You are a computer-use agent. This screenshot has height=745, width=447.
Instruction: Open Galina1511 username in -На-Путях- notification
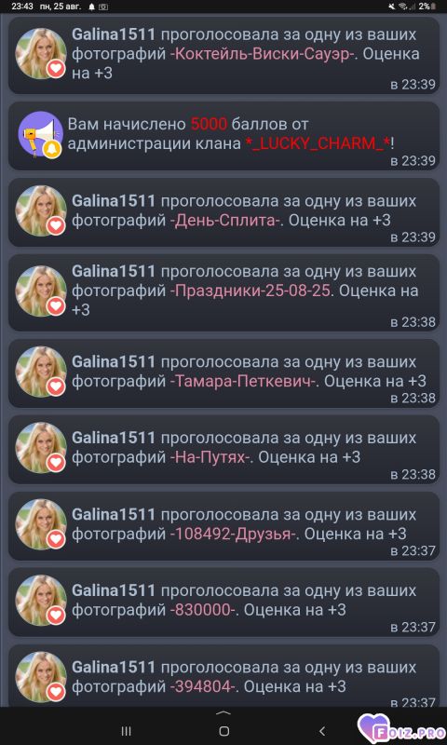[x=114, y=438]
